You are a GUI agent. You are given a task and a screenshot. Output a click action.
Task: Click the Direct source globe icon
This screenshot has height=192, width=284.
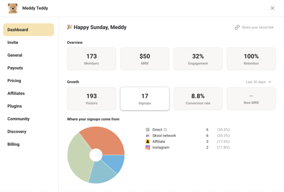point(148,130)
